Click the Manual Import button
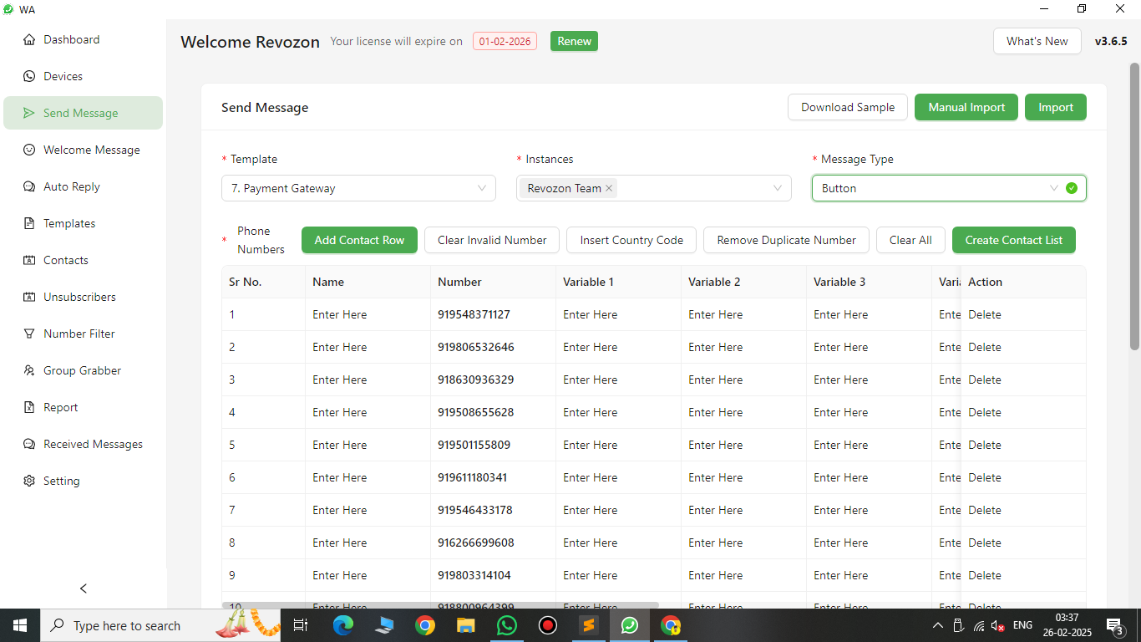This screenshot has height=642, width=1141. pos(966,107)
